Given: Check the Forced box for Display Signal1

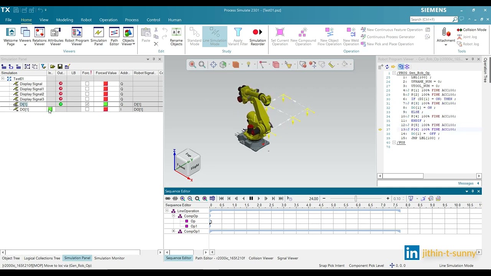Looking at the screenshot, I should pos(87,89).
